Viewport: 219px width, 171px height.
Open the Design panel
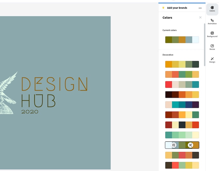(212, 60)
